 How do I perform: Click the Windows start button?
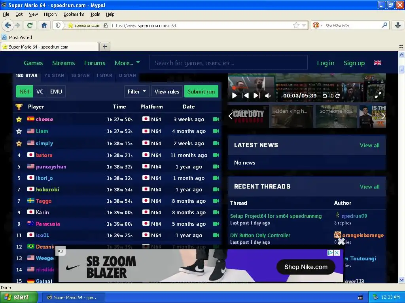point(19,297)
